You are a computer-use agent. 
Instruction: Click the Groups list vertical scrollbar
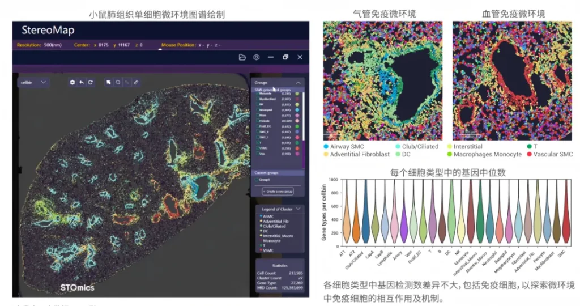304,113
